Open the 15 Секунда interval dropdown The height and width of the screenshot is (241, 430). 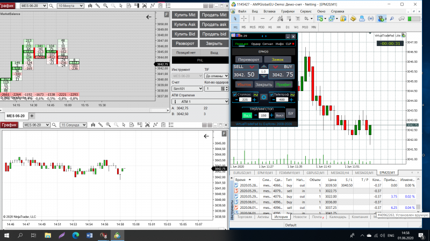click(73, 125)
